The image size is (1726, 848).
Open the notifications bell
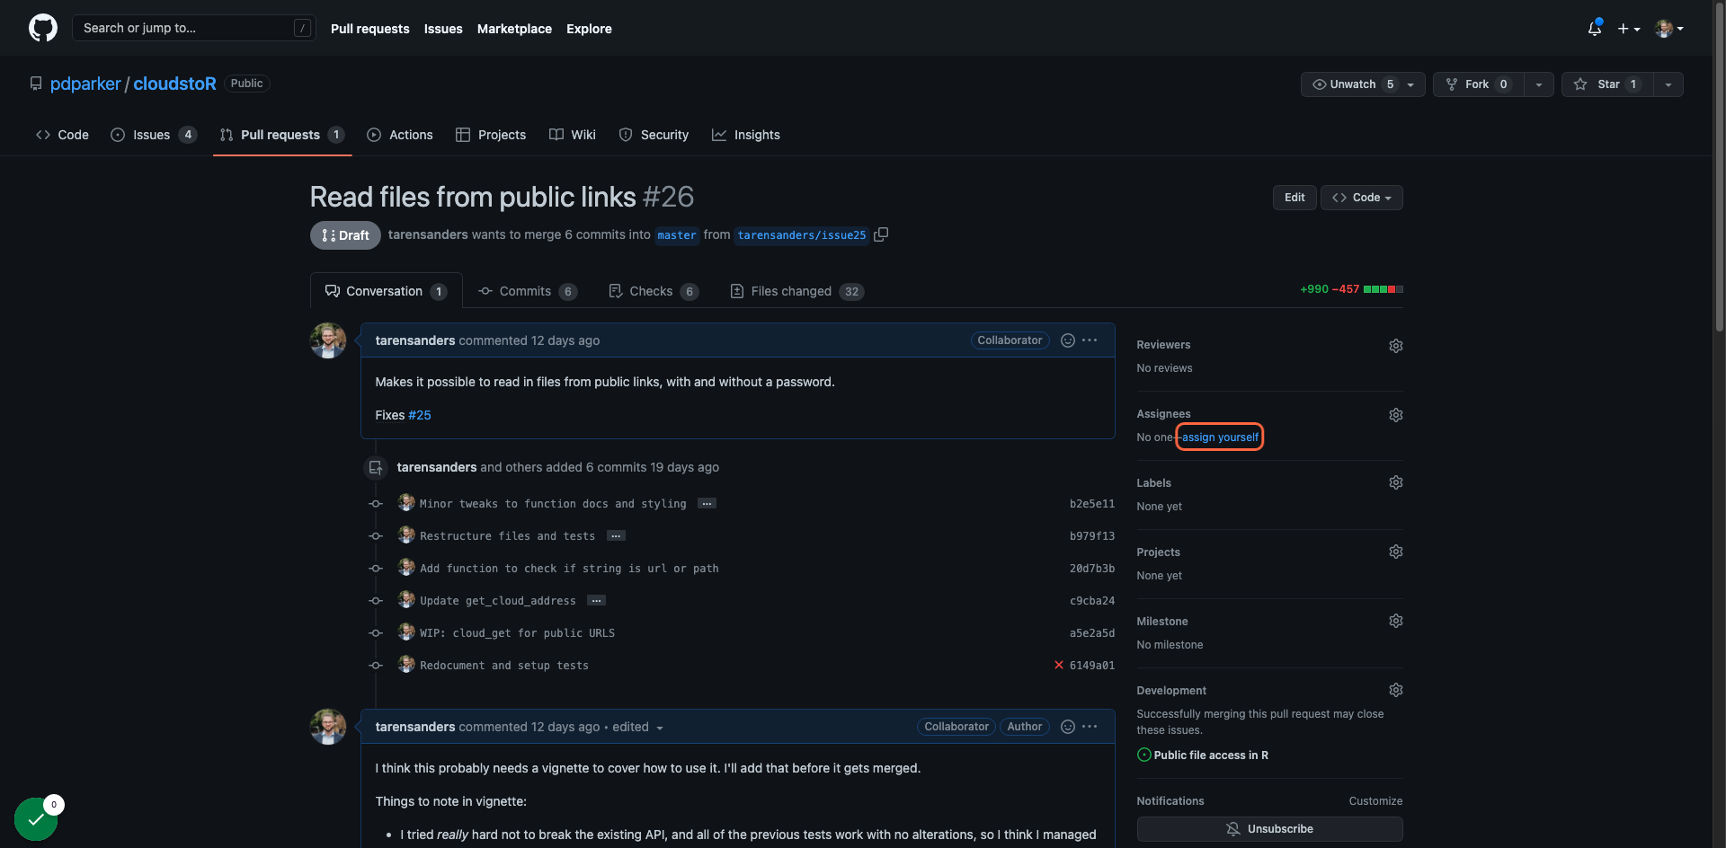pos(1595,28)
